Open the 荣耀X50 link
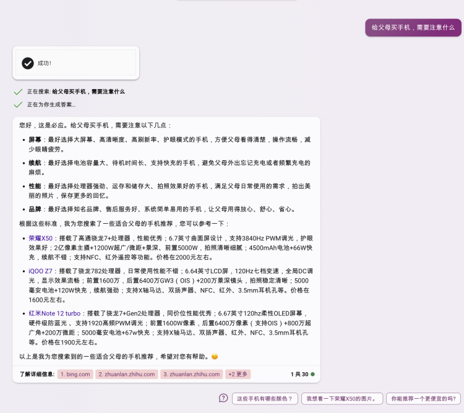The image size is (464, 413). (41, 238)
